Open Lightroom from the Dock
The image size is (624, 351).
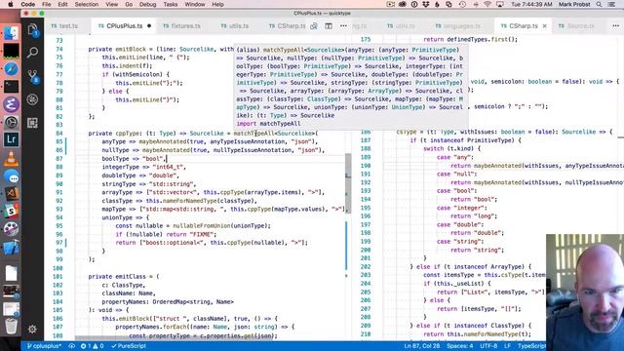click(x=11, y=139)
